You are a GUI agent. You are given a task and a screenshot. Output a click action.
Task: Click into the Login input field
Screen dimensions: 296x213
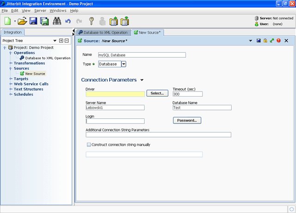(115, 121)
